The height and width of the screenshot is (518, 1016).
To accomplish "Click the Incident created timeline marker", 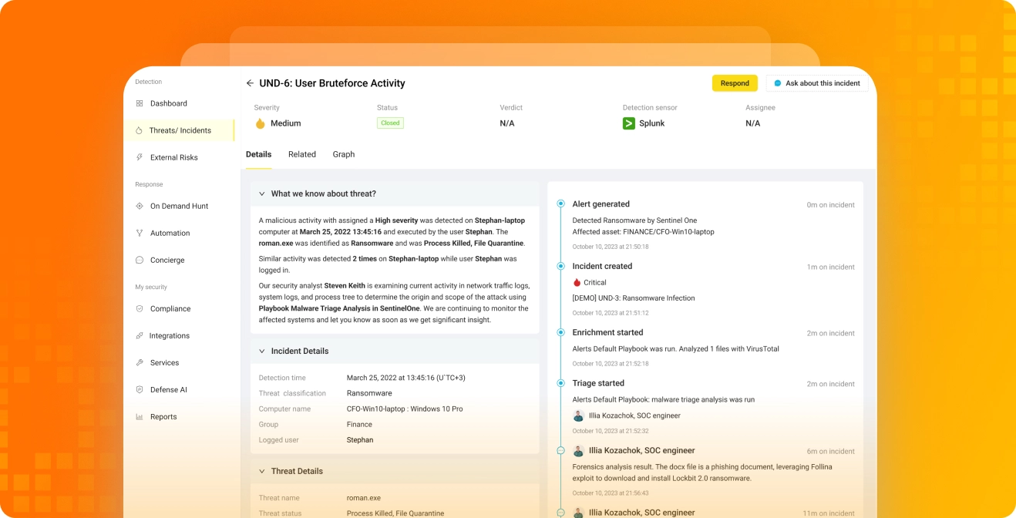I will point(560,266).
